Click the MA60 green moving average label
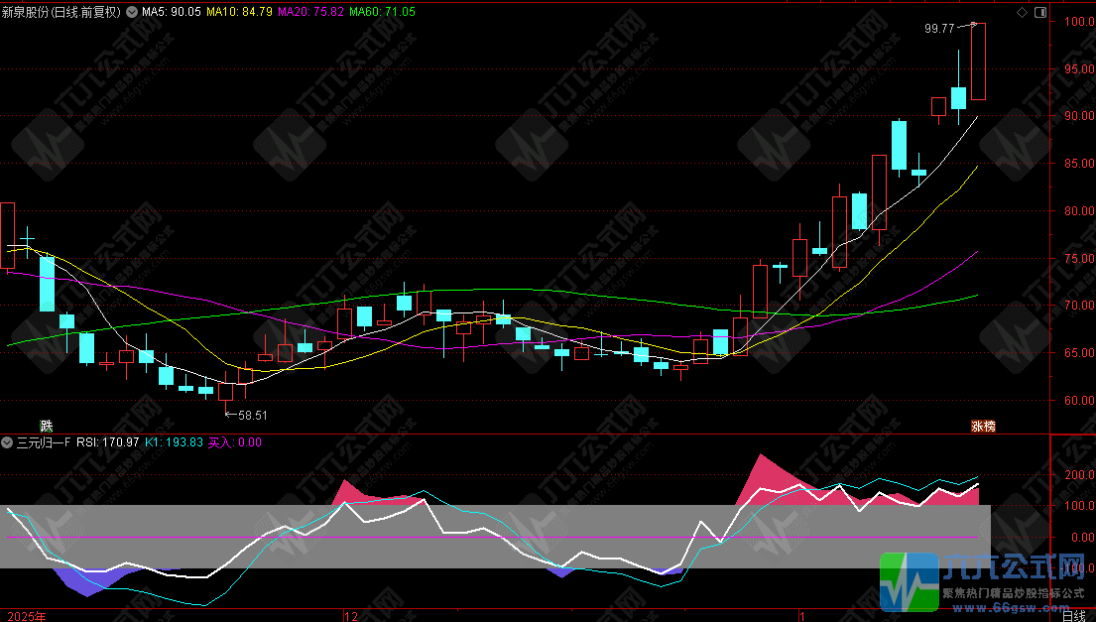Image resolution: width=1096 pixels, height=622 pixels. pyautogui.click(x=381, y=12)
